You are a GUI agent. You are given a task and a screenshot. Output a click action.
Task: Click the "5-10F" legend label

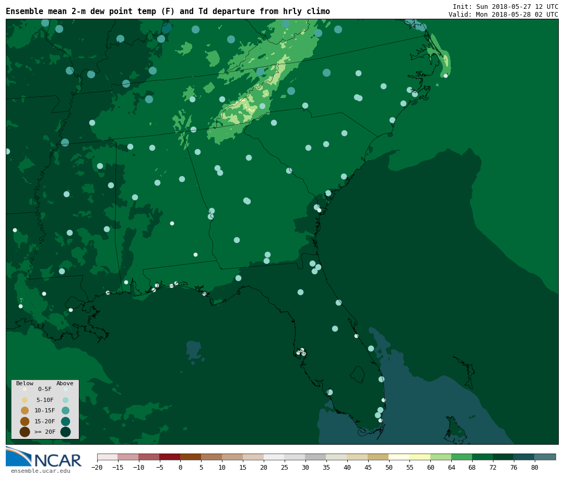[45, 400]
